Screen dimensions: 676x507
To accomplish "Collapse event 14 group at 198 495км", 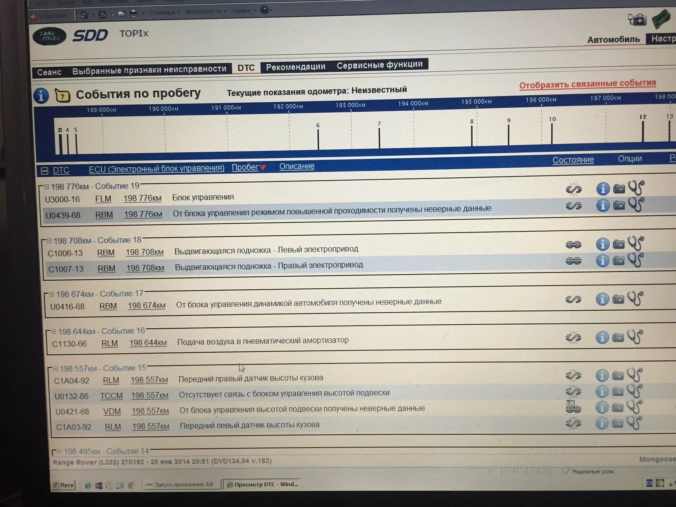I will [59, 451].
